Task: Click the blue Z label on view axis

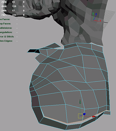Action: coord(96,14)
